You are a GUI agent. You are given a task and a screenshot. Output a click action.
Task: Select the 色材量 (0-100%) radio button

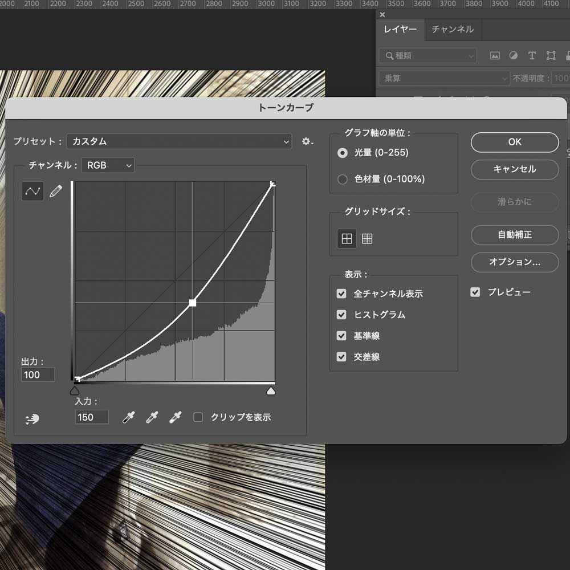pos(342,178)
